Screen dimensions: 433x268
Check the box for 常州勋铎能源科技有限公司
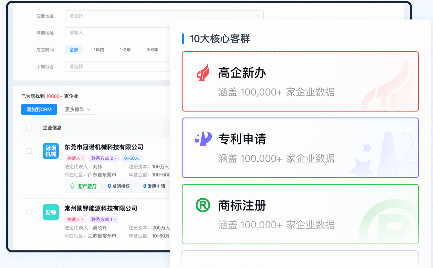29,212
